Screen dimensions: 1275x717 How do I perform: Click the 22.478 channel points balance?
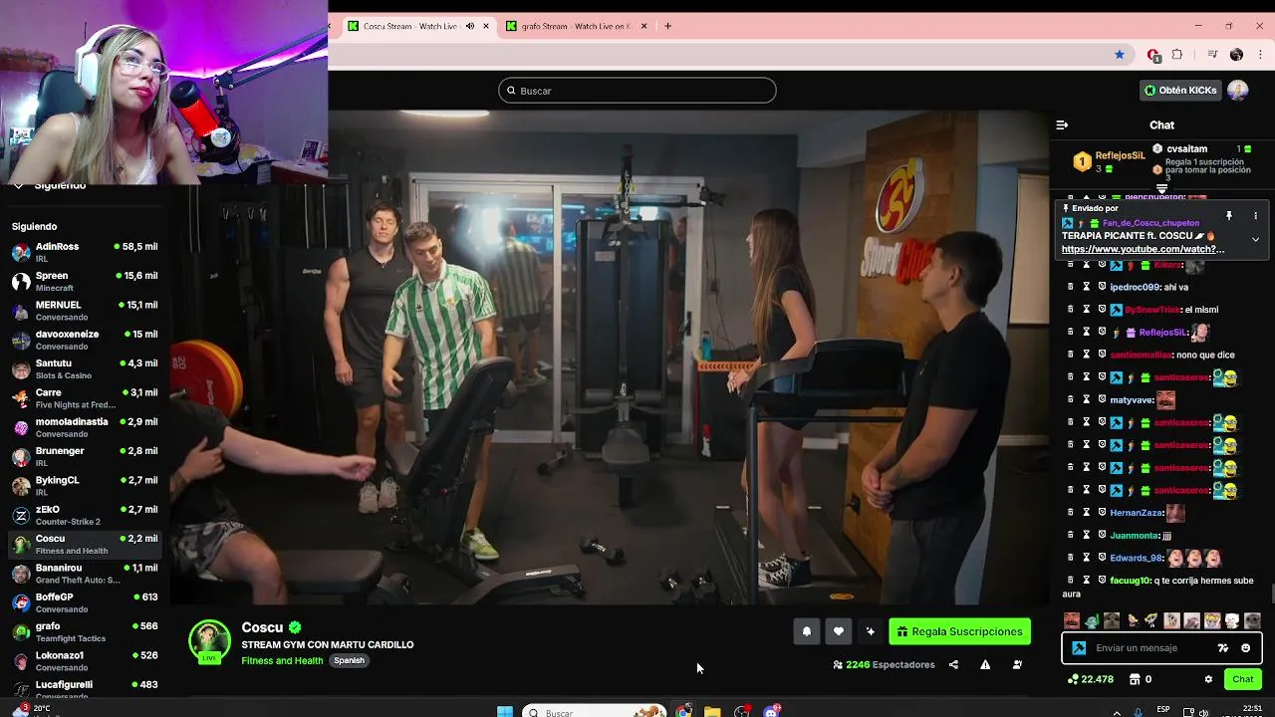coord(1090,679)
